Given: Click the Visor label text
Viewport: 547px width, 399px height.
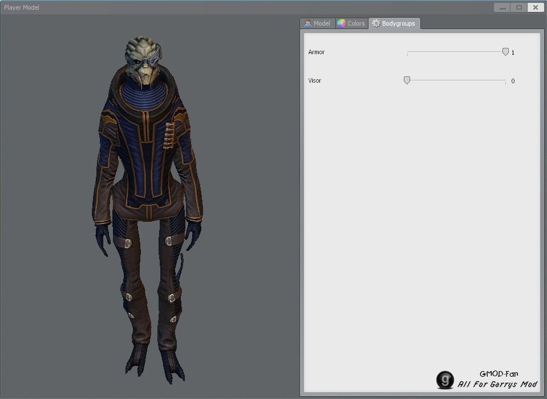Looking at the screenshot, I should coord(315,80).
